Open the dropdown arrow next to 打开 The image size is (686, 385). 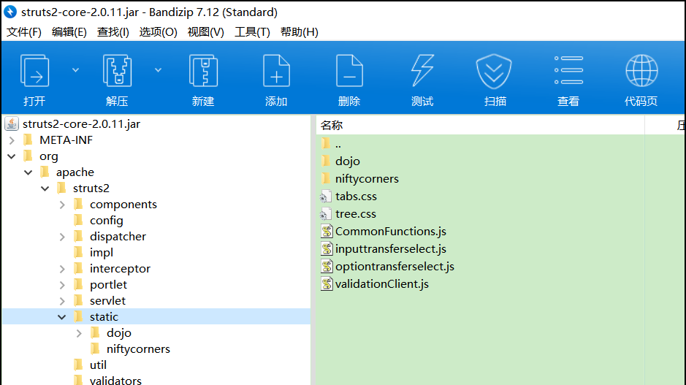[x=75, y=70]
